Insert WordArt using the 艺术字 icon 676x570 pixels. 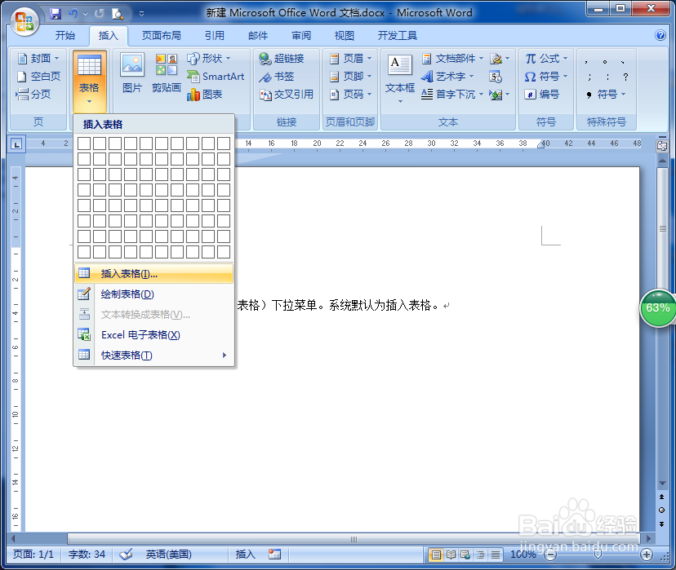(449, 76)
